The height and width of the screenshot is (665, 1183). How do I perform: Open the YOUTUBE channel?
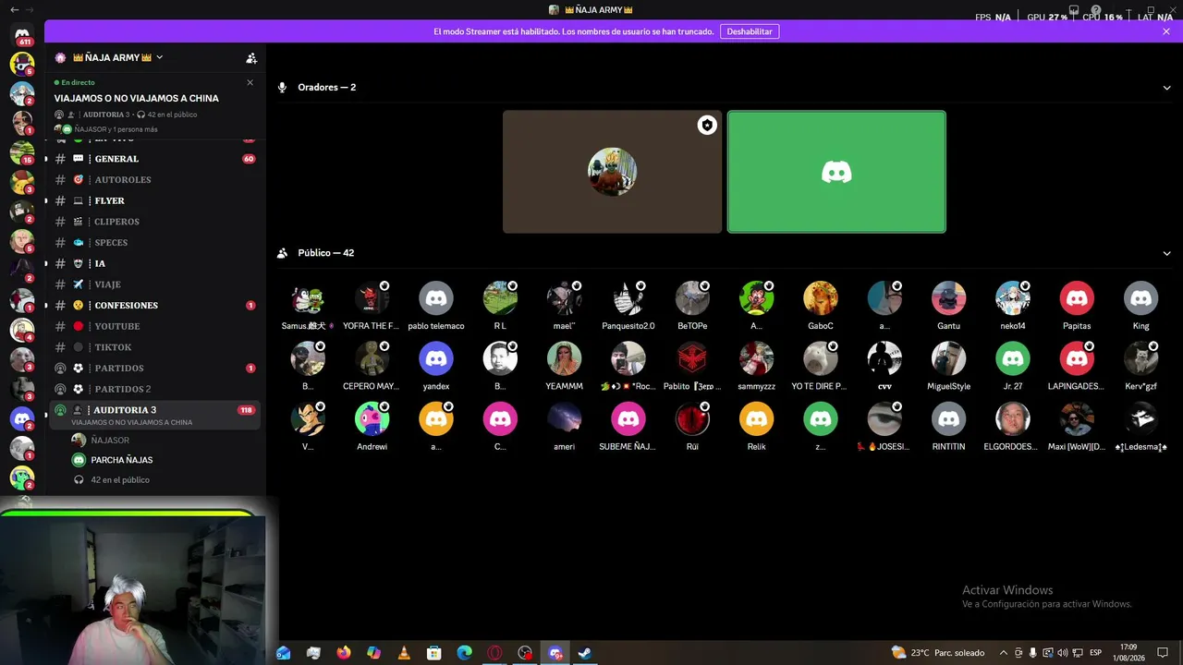click(x=154, y=326)
